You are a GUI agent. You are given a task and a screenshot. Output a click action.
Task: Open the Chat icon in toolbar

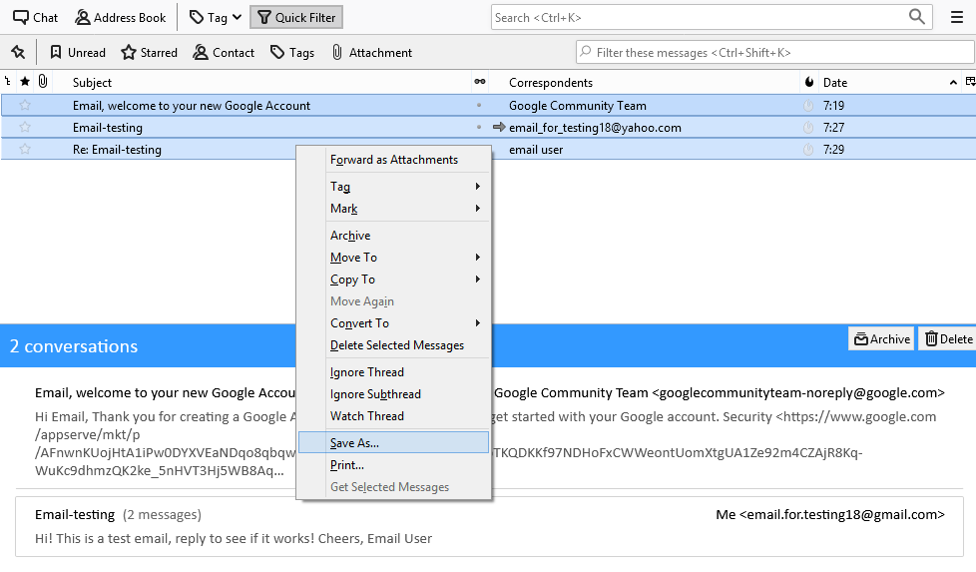coord(35,17)
